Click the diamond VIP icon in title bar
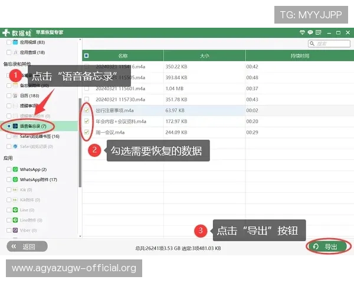The width and height of the screenshot is (354, 283). (x=302, y=32)
